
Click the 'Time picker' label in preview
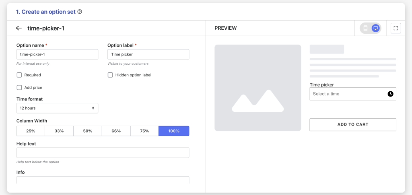click(321, 85)
